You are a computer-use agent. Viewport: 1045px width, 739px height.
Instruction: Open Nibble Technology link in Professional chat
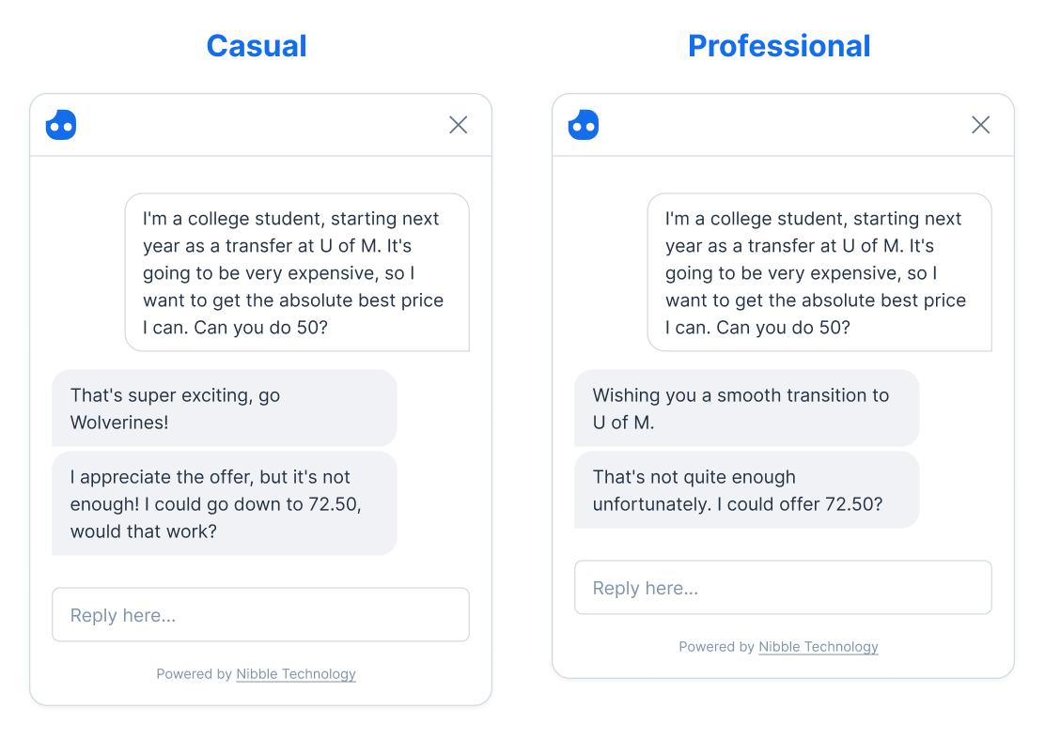(x=819, y=647)
